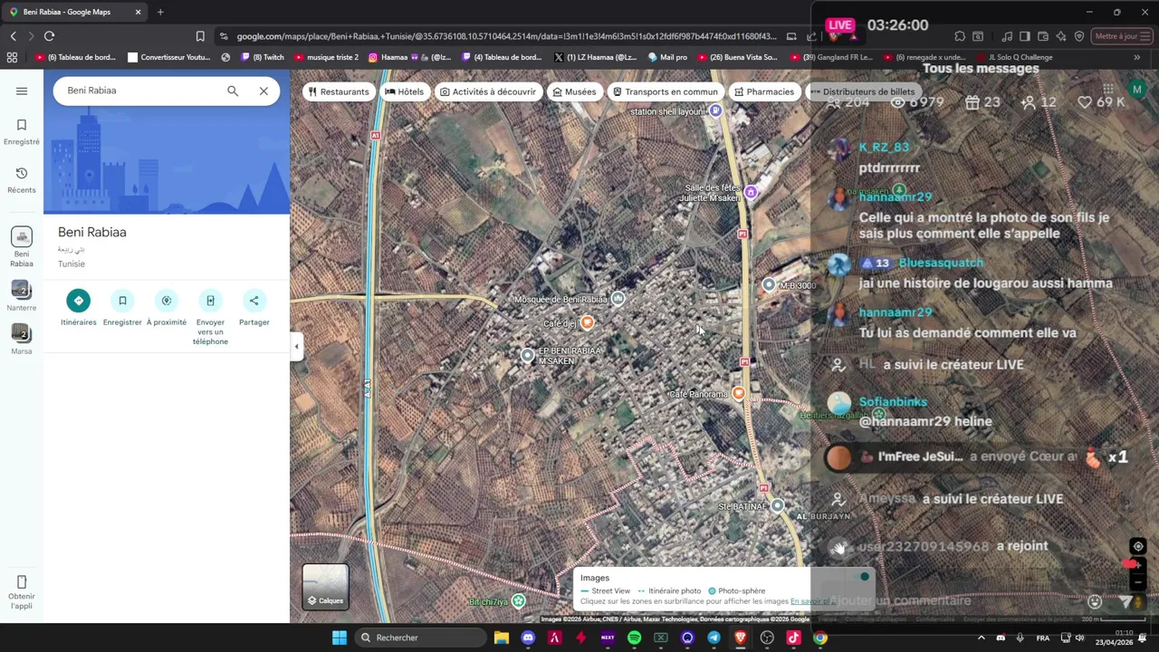Viewport: 1159px width, 652px height.
Task: Select the Marsa recent place in sidebar
Action: (21, 340)
